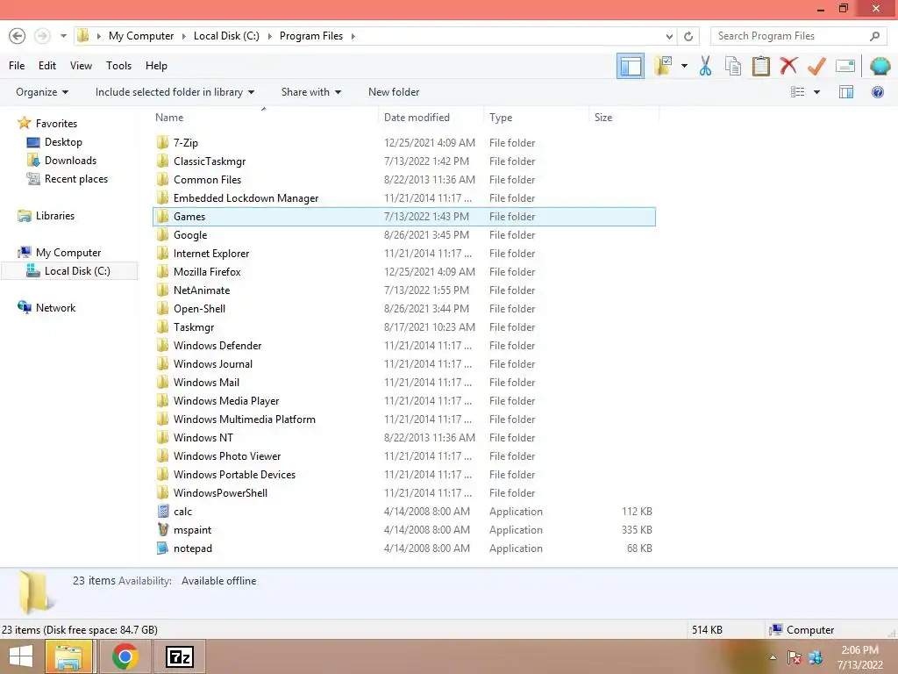898x674 pixels.
Task: Show hidden tray icons arrow
Action: [x=773, y=657]
